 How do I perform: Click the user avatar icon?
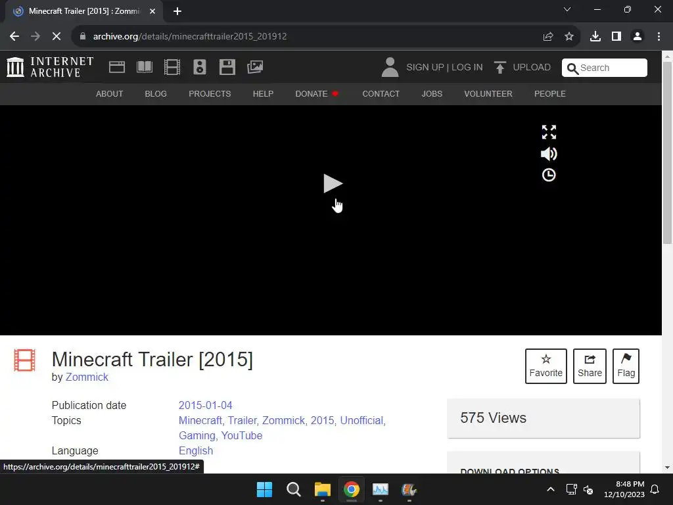390,68
